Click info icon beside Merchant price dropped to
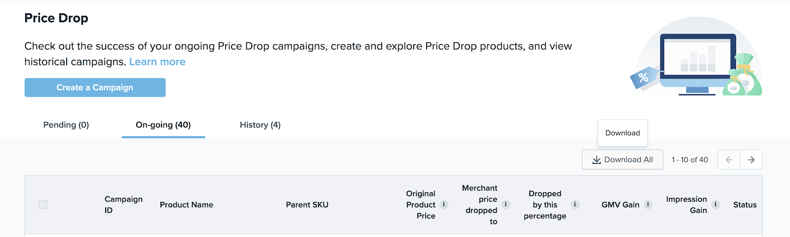The image size is (790, 237). pyautogui.click(x=506, y=204)
